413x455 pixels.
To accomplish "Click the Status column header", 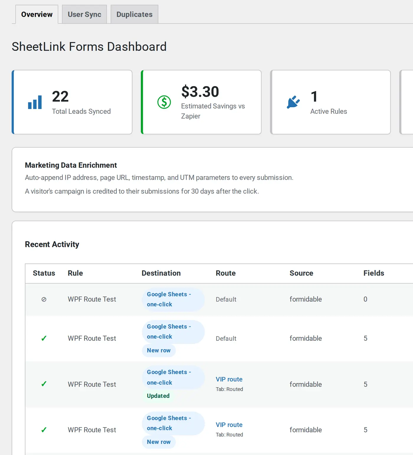I will (44, 273).
